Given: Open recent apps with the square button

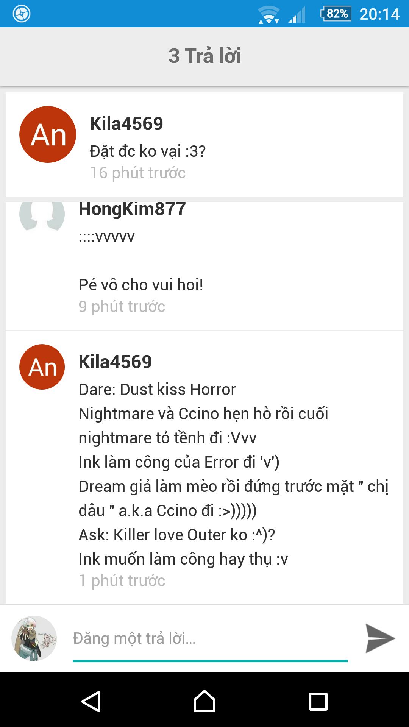Looking at the screenshot, I should [x=318, y=702].
